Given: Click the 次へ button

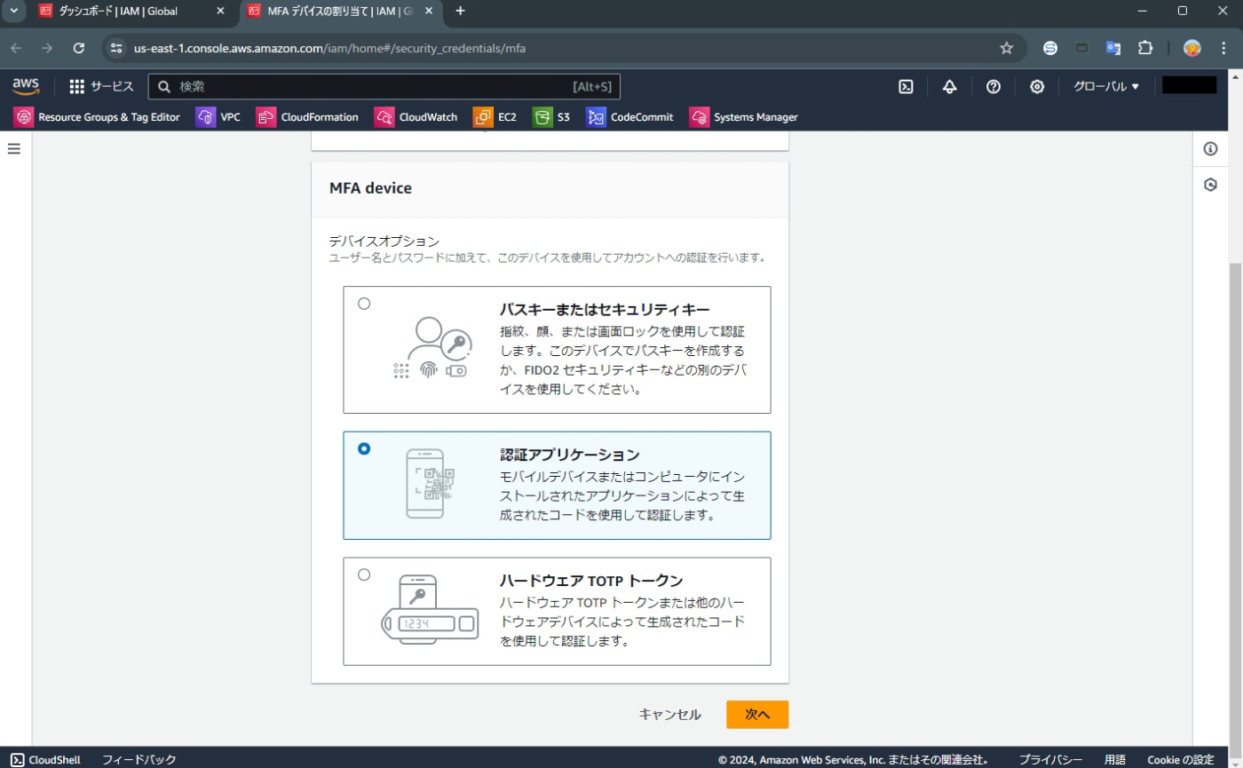Looking at the screenshot, I should pyautogui.click(x=757, y=715).
